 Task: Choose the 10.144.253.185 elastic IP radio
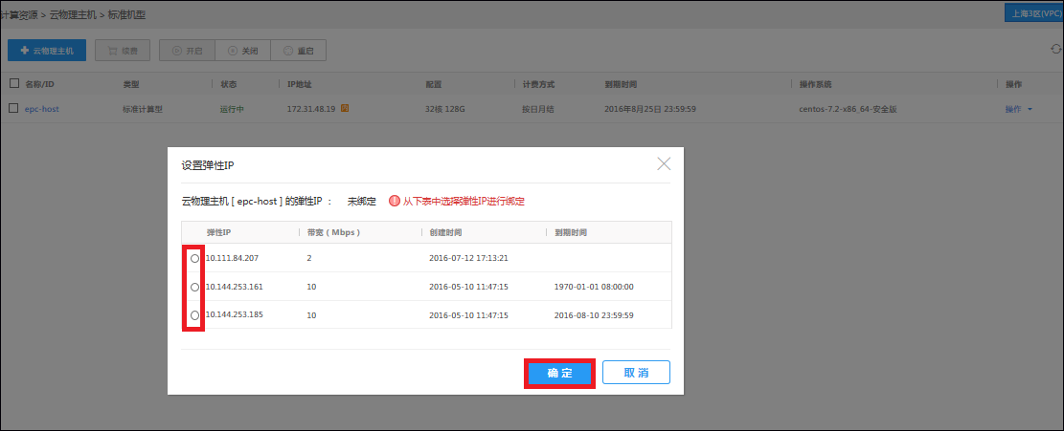(x=194, y=315)
